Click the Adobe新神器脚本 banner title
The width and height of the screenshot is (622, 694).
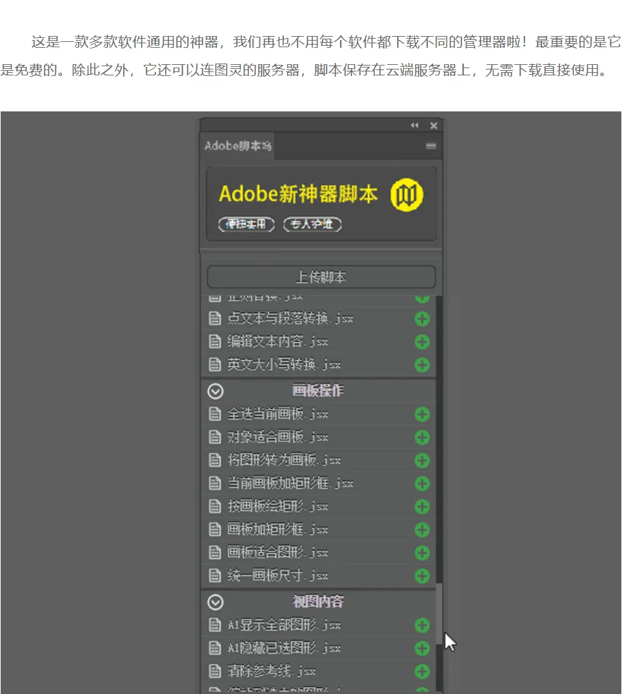(x=298, y=194)
